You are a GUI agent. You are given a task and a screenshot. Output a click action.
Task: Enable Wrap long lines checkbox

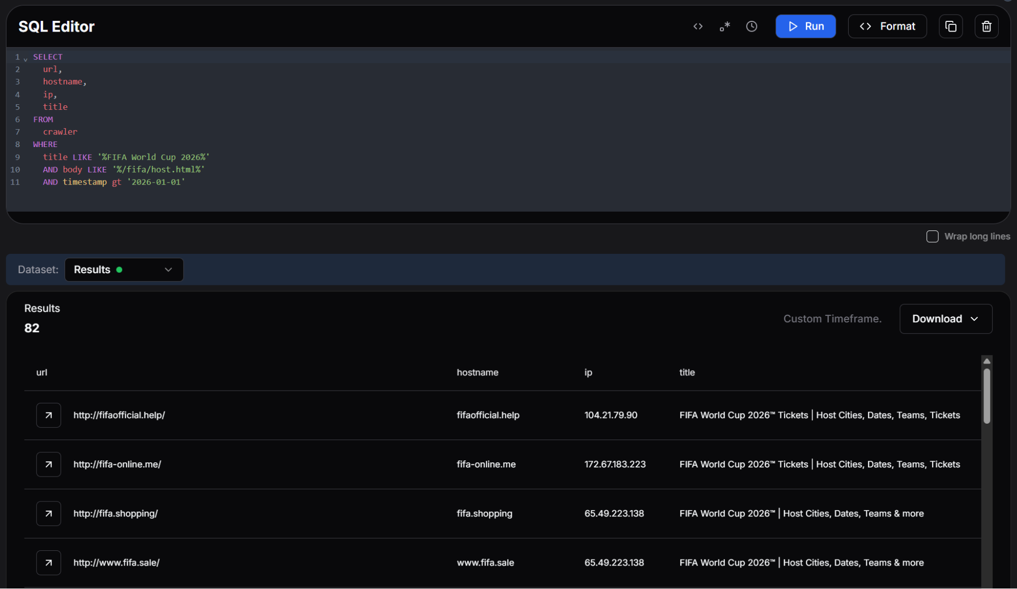click(932, 237)
